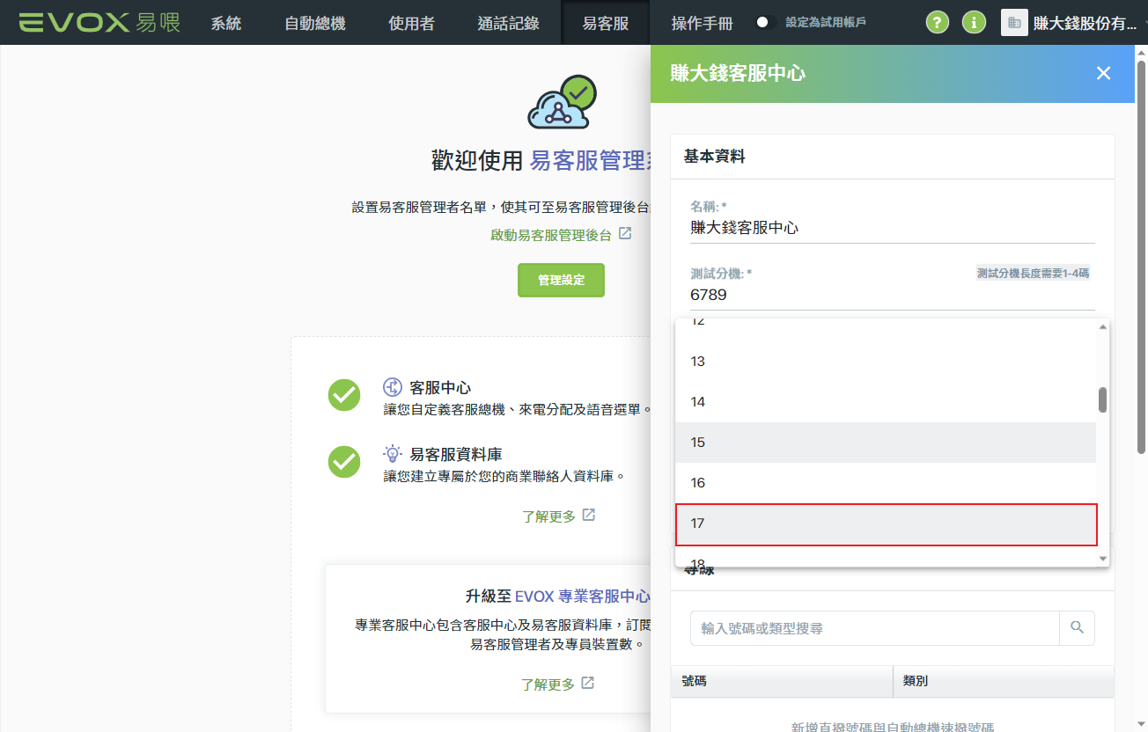Click the external link icon beside 啟動易客服管理後台
The height and width of the screenshot is (732, 1148).
[625, 234]
